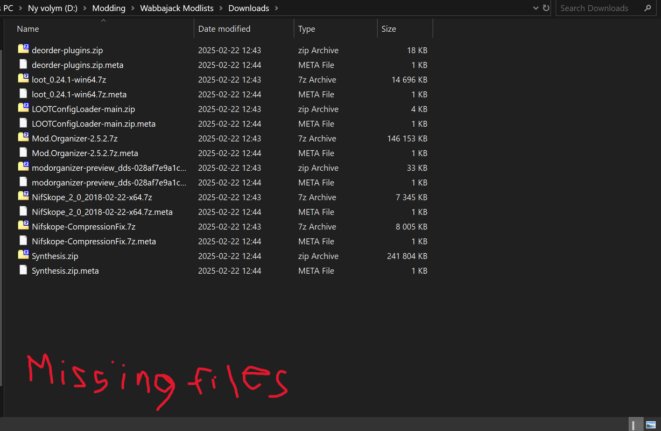Click the search magnifier icon
Image resolution: width=661 pixels, height=431 pixels.
pos(648,8)
